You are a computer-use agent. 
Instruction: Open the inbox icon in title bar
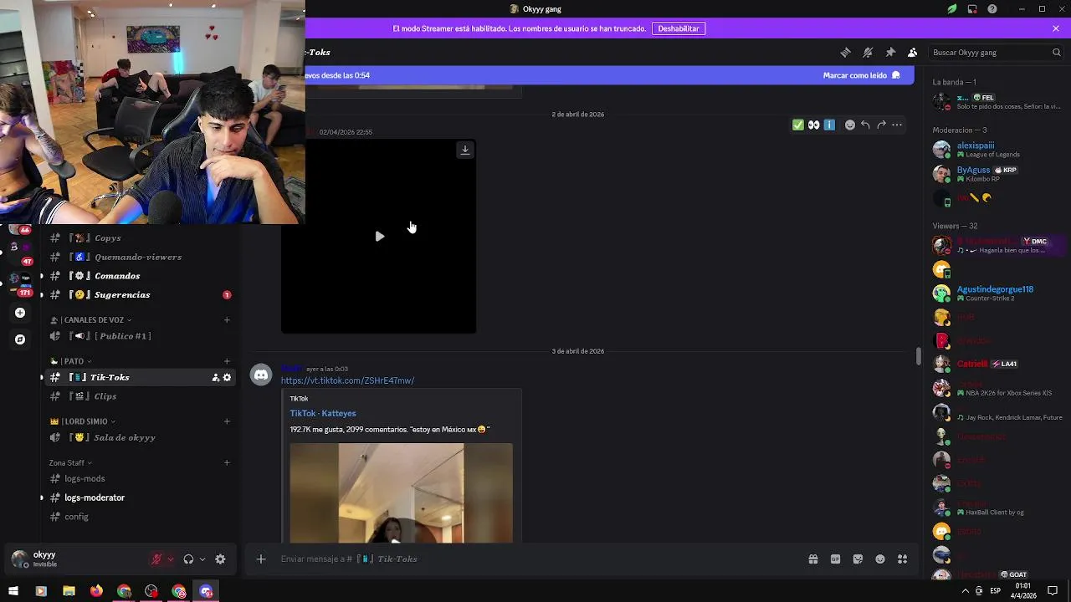pos(972,9)
